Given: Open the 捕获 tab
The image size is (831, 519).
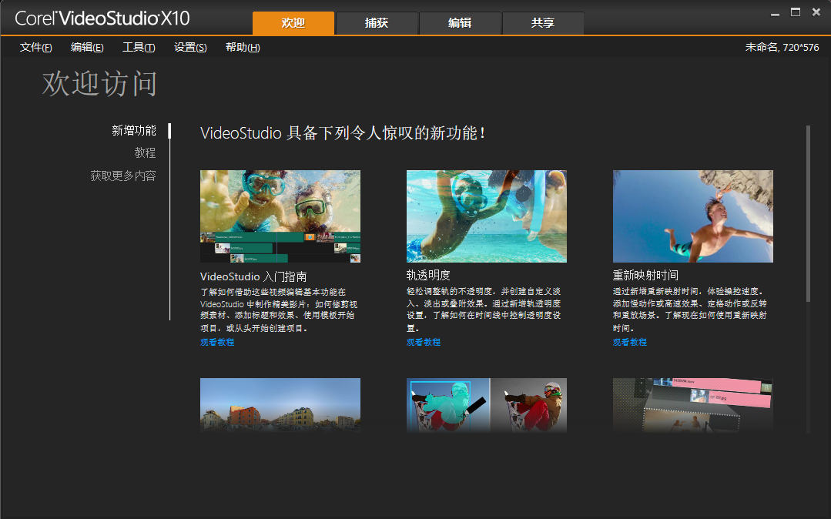Looking at the screenshot, I should click(377, 23).
